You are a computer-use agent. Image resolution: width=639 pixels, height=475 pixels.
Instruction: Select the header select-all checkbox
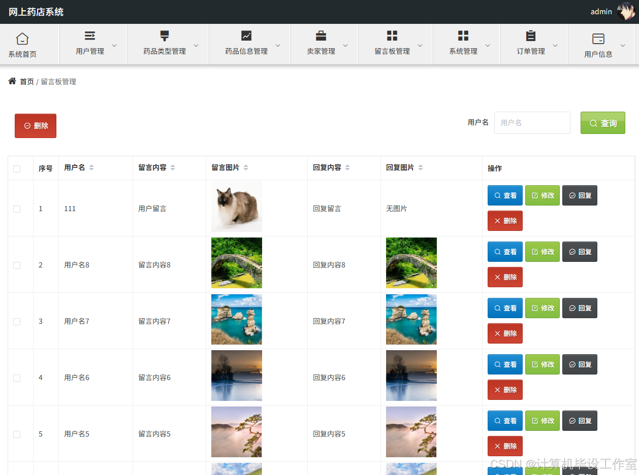point(17,169)
